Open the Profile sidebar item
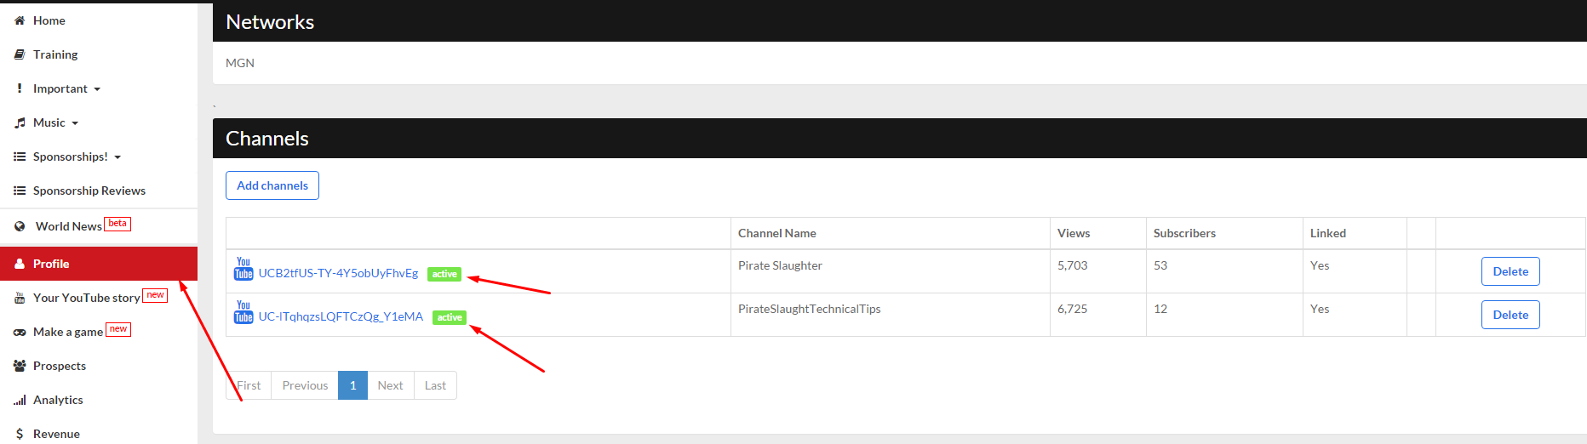 coord(51,264)
